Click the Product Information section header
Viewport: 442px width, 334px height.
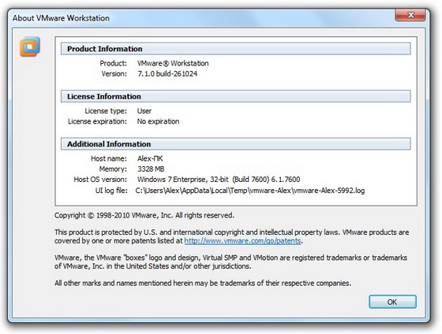click(x=236, y=49)
